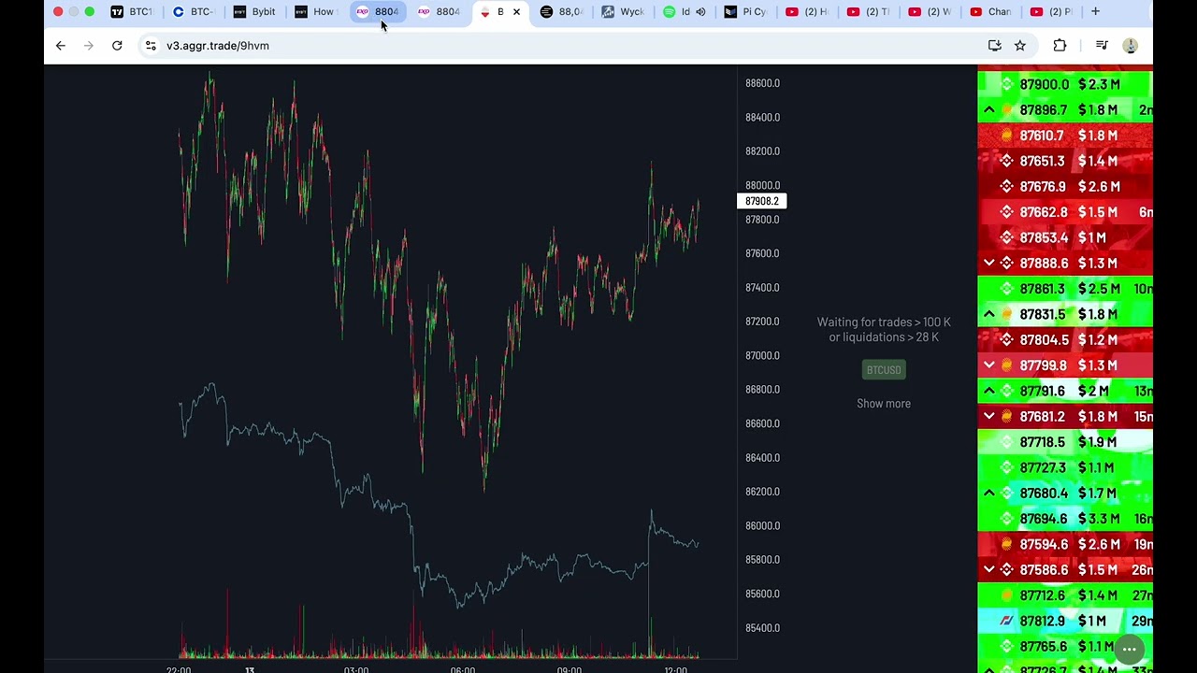The width and height of the screenshot is (1197, 673).
Task: Click the Binance icon on the 87900.0 trade row
Action: [x=1007, y=84]
